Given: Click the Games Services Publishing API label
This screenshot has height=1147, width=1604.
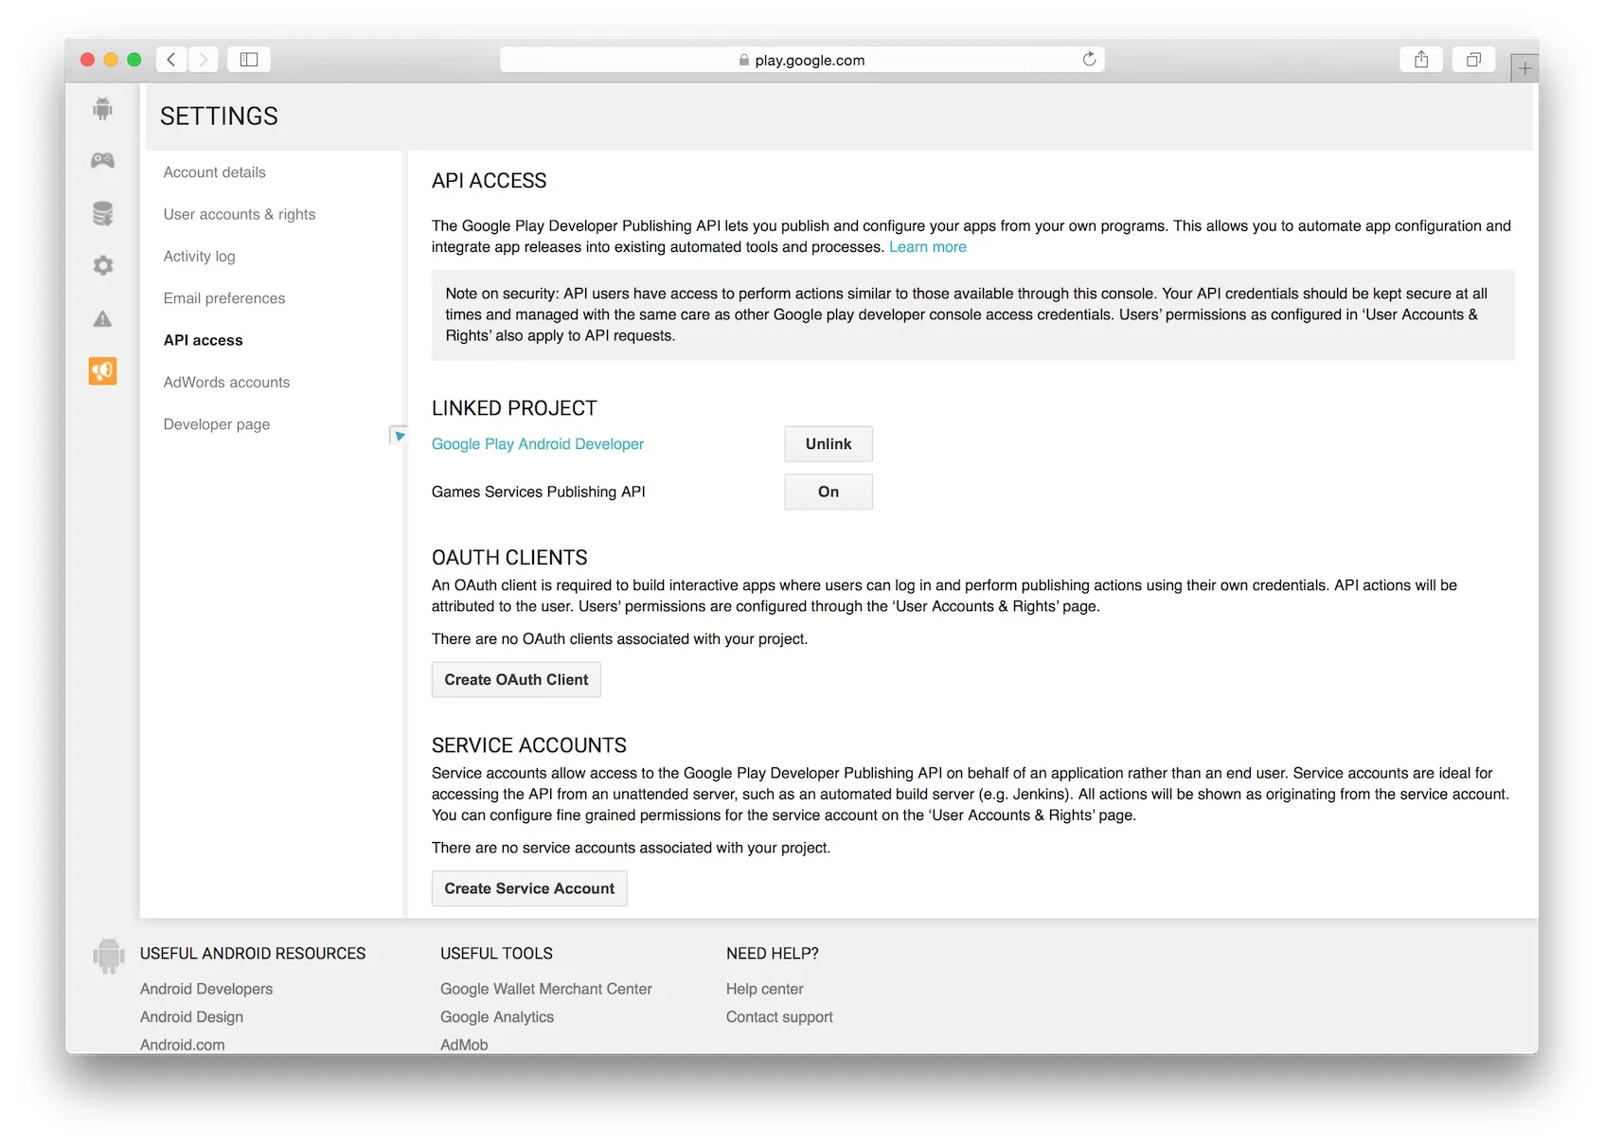Looking at the screenshot, I should tap(539, 492).
